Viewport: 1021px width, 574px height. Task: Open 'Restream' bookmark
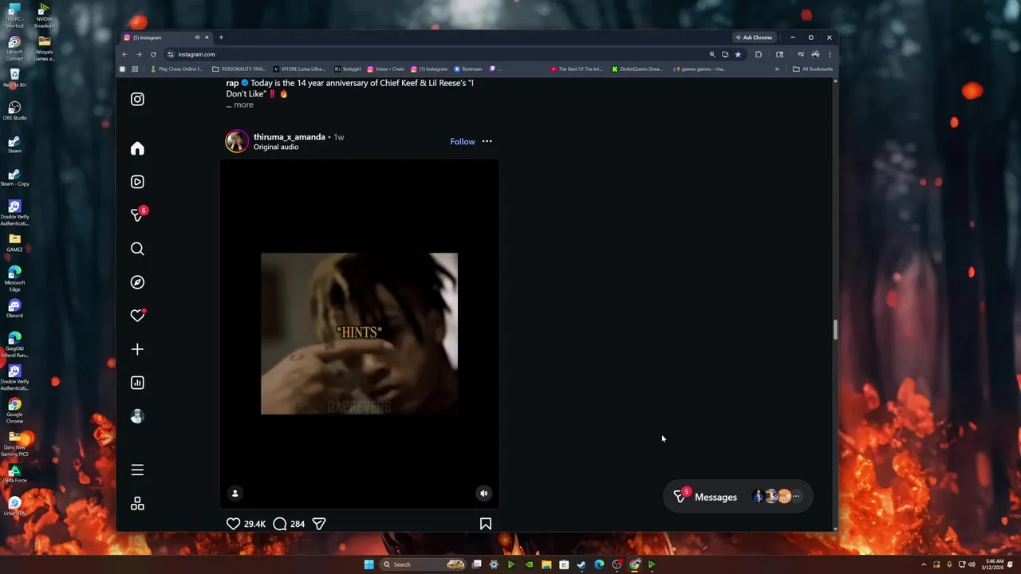point(468,69)
